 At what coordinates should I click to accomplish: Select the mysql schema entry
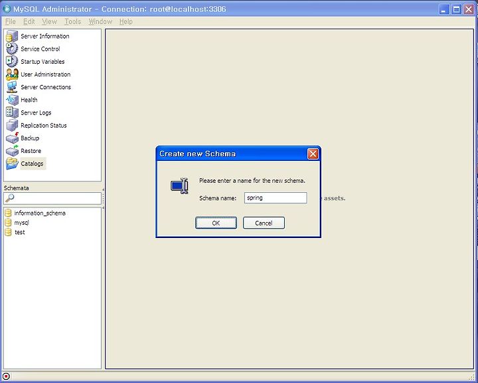pos(22,223)
